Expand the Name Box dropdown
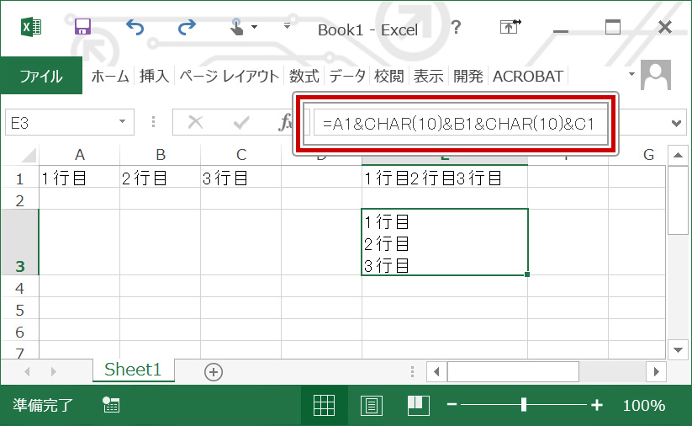 point(122,121)
